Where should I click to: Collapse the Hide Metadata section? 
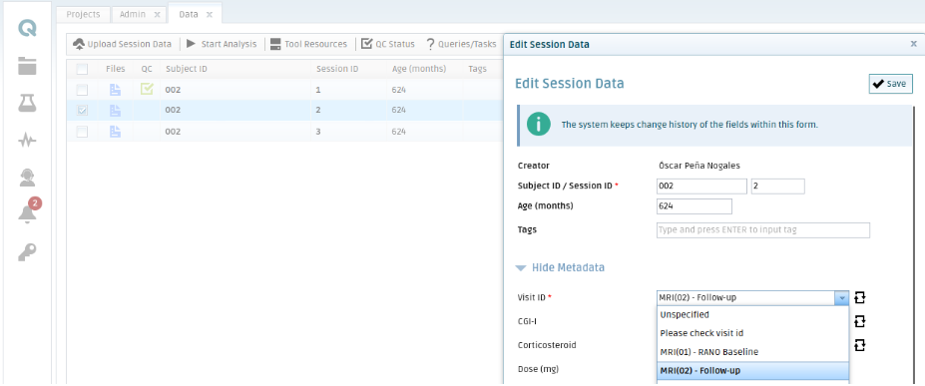pyautogui.click(x=560, y=267)
